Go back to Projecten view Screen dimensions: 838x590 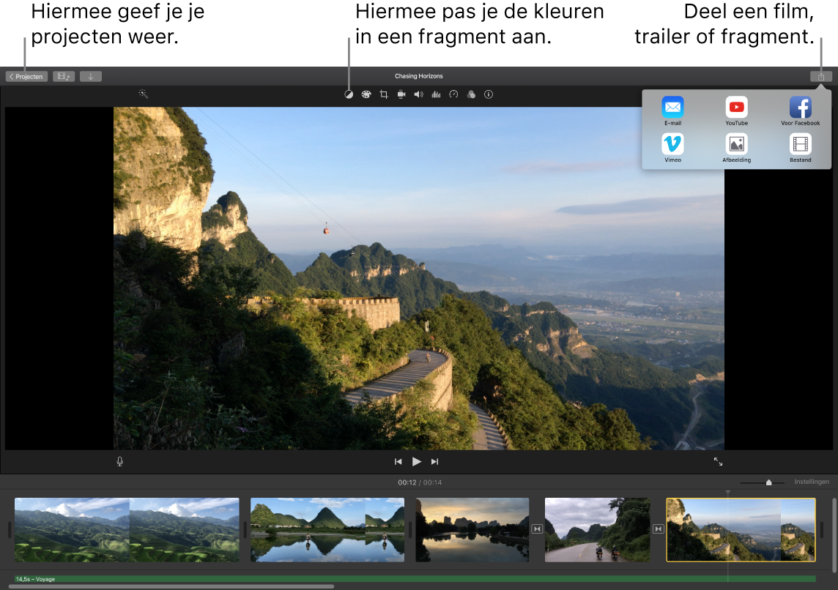click(26, 76)
